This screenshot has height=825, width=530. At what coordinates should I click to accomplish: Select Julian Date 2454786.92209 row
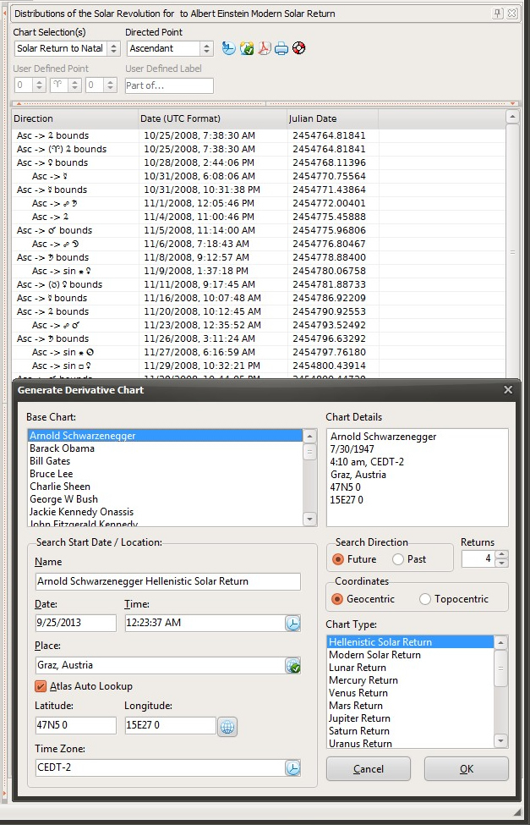(x=258, y=299)
